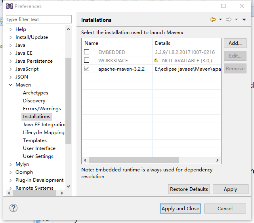The image size is (254, 223).
Task: Click Apply and Close
Action: (x=181, y=208)
